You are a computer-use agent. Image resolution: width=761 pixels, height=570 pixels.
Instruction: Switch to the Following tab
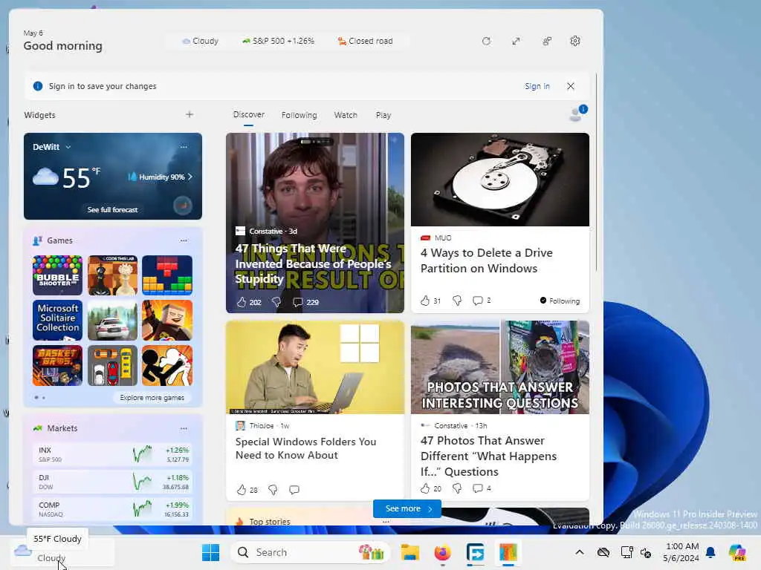(x=299, y=115)
